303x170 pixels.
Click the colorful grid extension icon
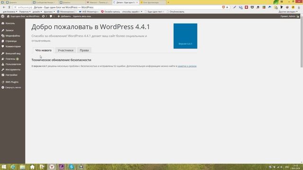264,8
